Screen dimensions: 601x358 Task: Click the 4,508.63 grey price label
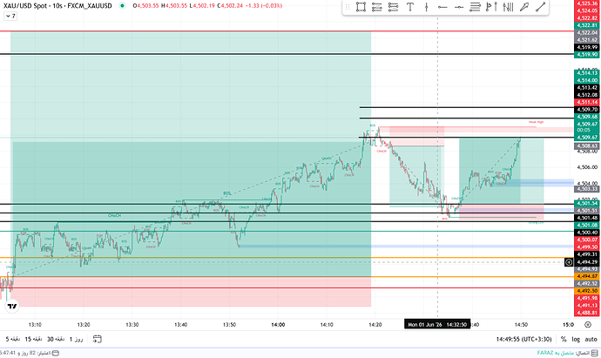click(587, 146)
